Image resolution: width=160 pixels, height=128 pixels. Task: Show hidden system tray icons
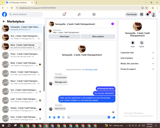coord(127,125)
